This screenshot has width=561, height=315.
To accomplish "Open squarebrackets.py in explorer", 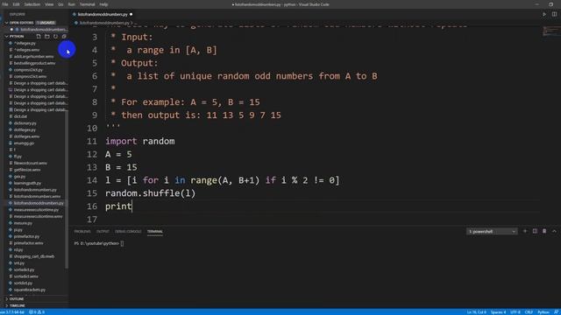I will (x=29, y=290).
